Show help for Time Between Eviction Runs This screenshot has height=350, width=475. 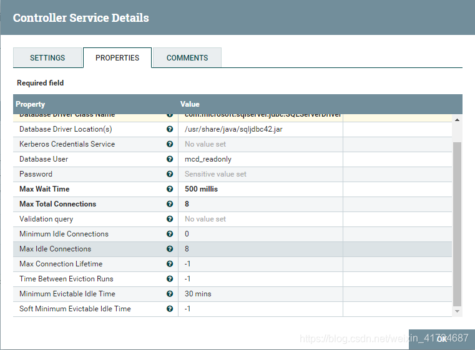click(x=170, y=279)
